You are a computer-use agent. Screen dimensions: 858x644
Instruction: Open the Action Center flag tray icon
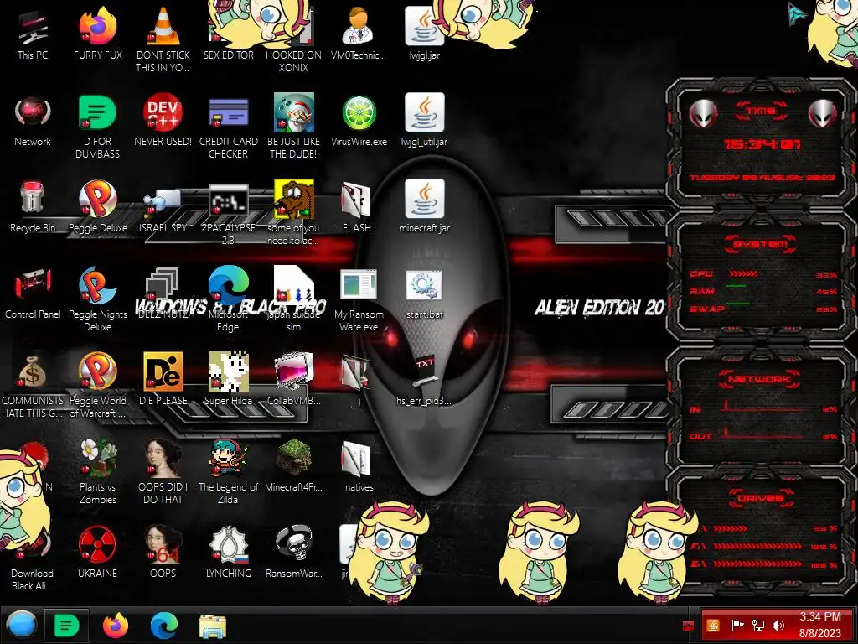click(737, 625)
